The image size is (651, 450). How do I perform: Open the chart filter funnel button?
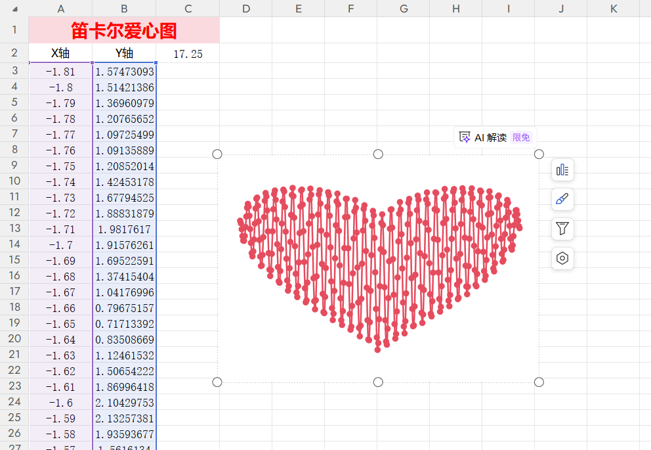(562, 229)
